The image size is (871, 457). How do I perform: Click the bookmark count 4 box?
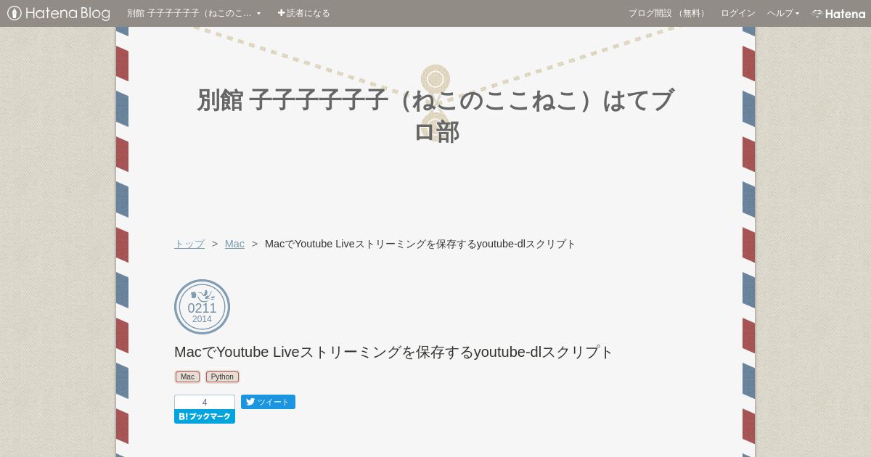[205, 402]
